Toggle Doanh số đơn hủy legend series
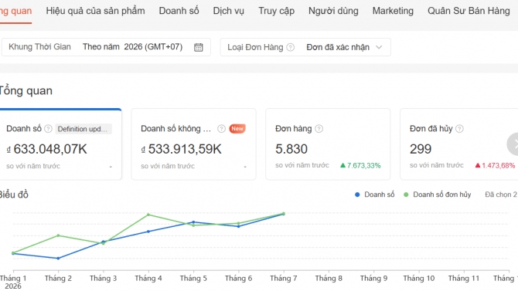This screenshot has height=291, width=518. (x=438, y=195)
